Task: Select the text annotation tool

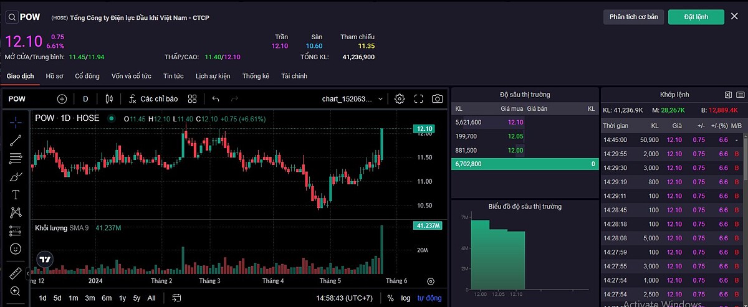Action: (x=16, y=195)
